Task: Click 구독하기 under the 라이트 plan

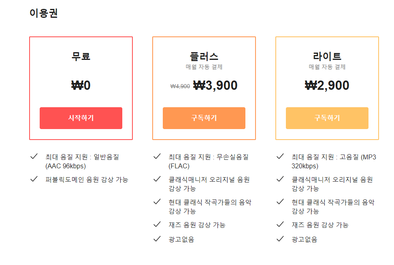Action: coord(327,118)
